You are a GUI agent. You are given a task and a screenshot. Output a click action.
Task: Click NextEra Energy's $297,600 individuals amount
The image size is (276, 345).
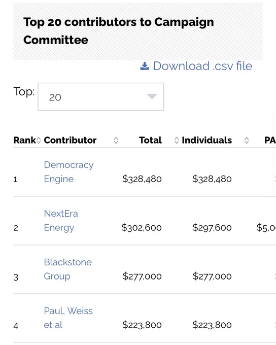pyautogui.click(x=212, y=227)
